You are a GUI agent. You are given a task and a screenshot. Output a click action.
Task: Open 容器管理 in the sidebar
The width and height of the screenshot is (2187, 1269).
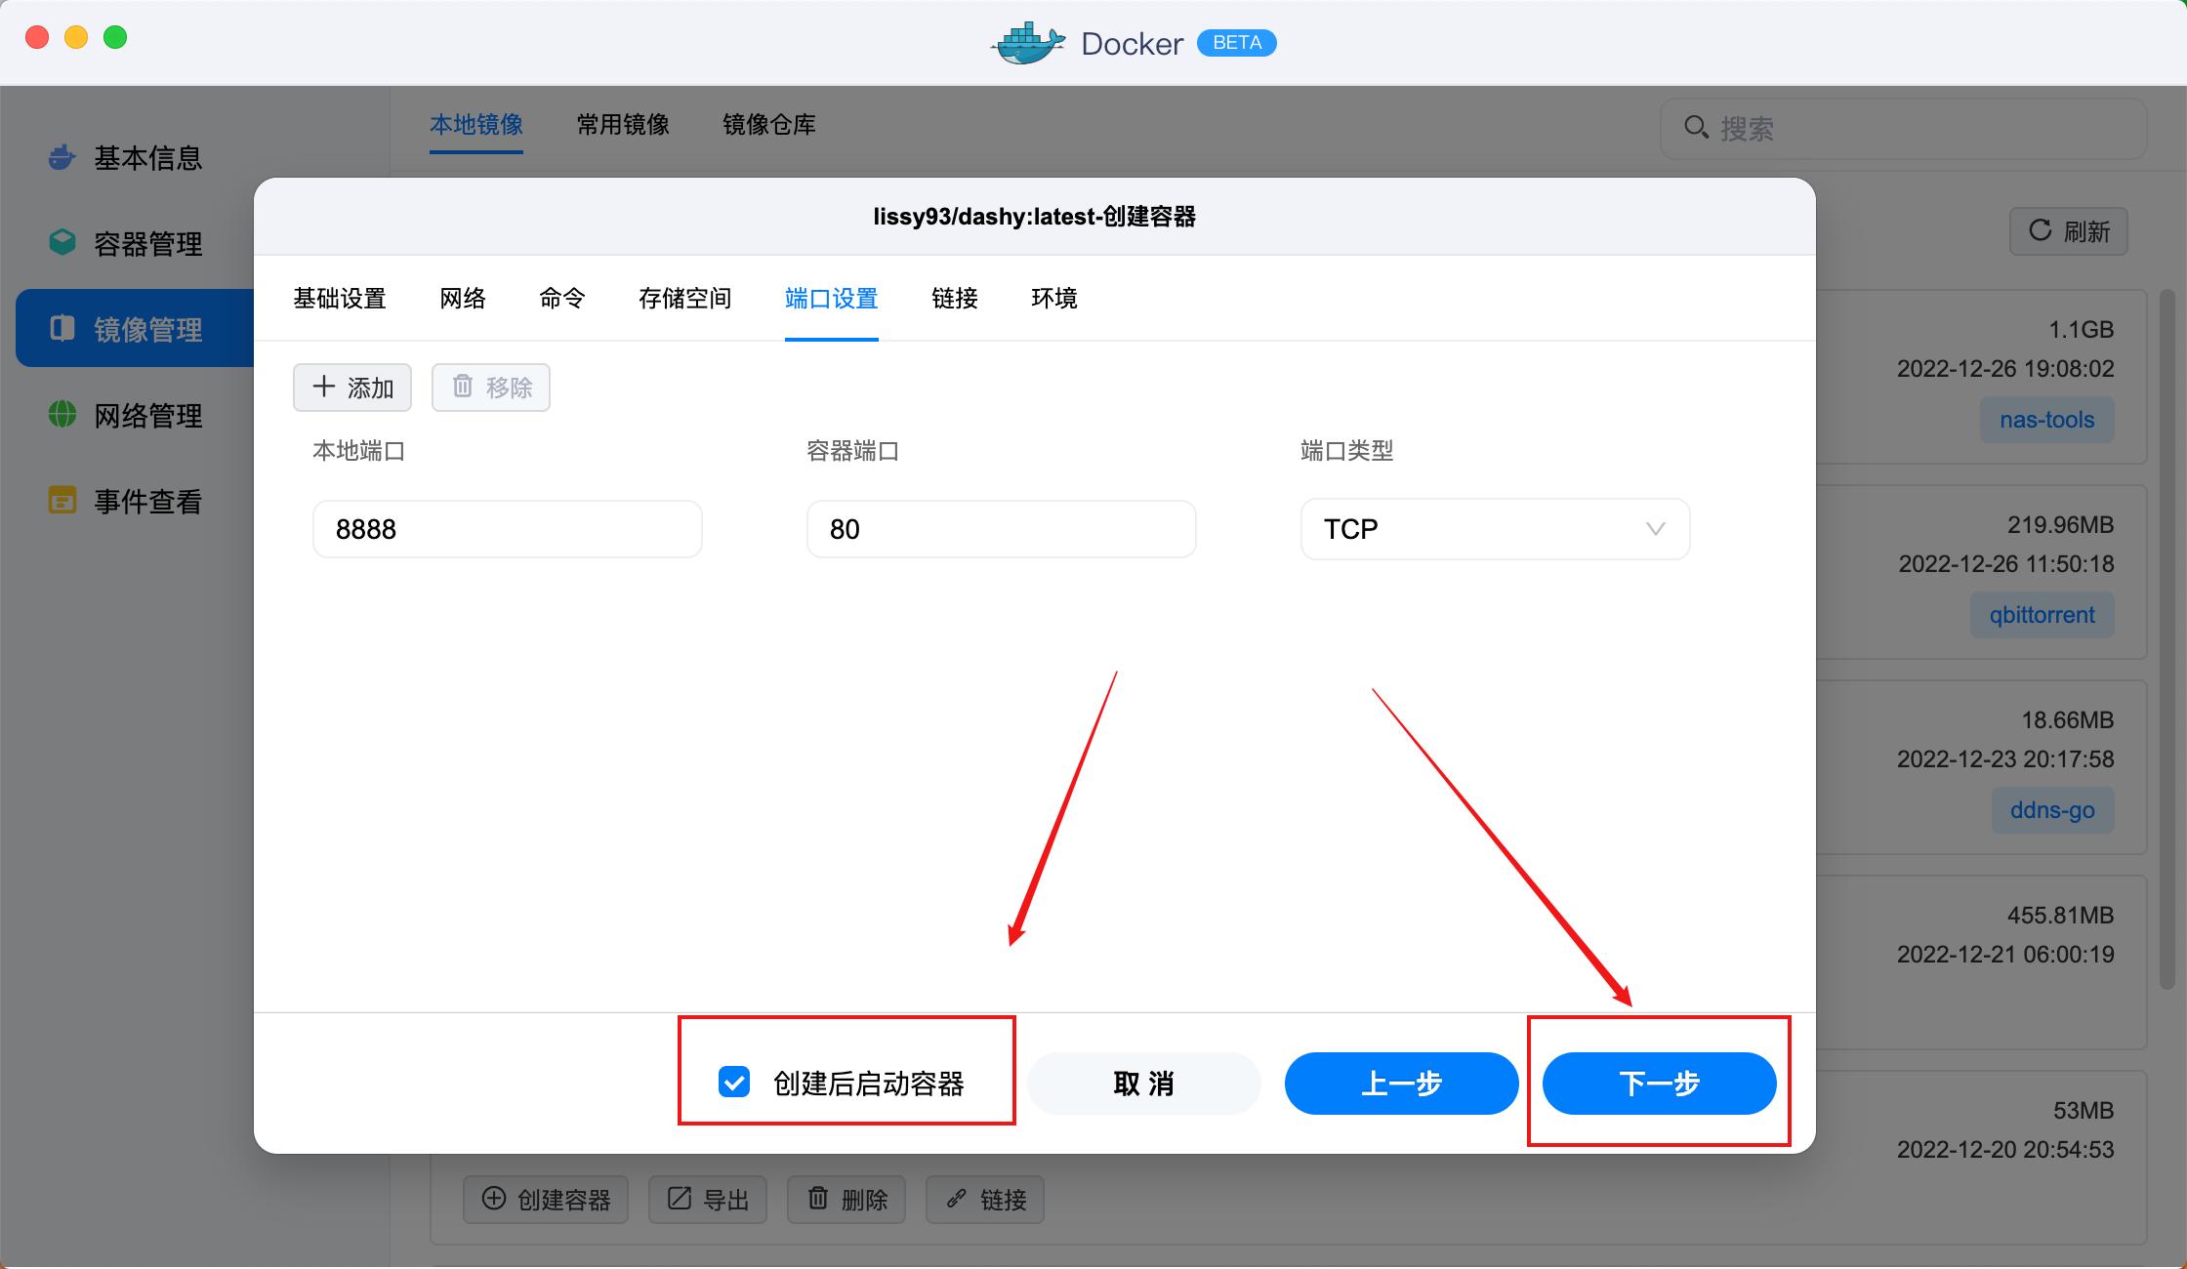(146, 242)
